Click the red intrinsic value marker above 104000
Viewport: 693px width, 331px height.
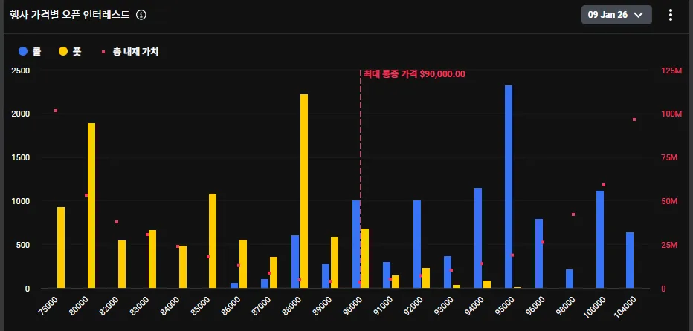pos(634,119)
